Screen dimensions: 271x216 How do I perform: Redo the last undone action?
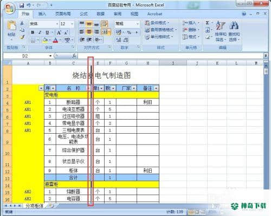pyautogui.click(x=39, y=5)
